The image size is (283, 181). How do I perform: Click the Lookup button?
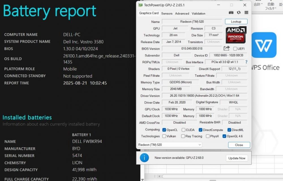(236, 21)
